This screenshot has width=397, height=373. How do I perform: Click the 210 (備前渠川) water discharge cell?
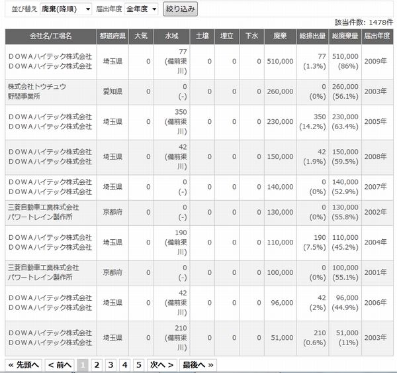pyautogui.click(x=171, y=338)
